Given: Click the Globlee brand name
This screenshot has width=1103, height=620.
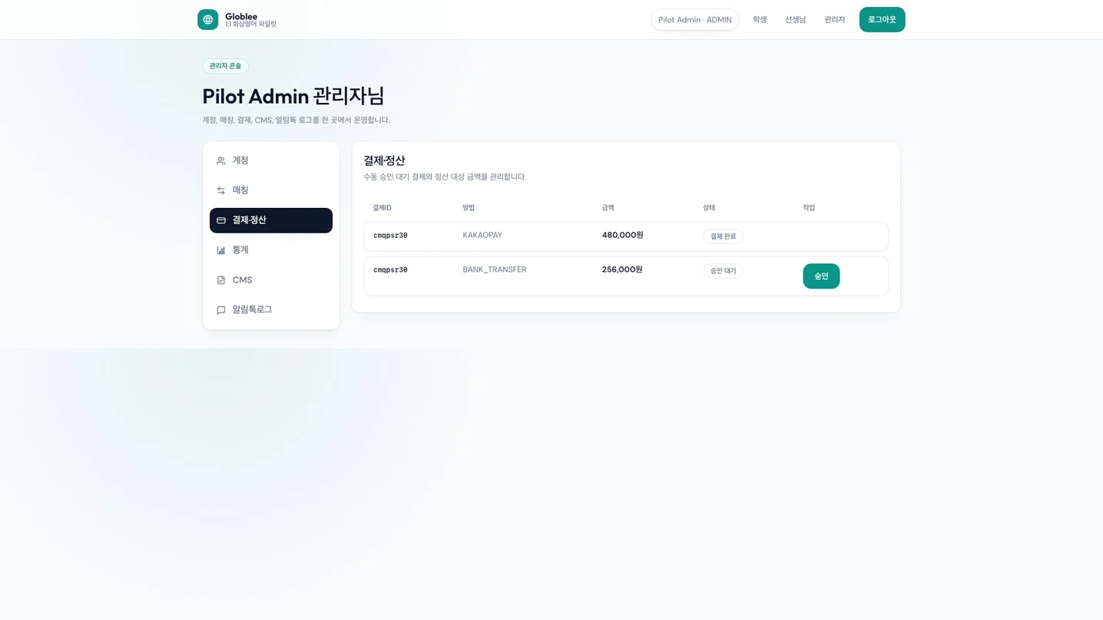Looking at the screenshot, I should (x=241, y=16).
